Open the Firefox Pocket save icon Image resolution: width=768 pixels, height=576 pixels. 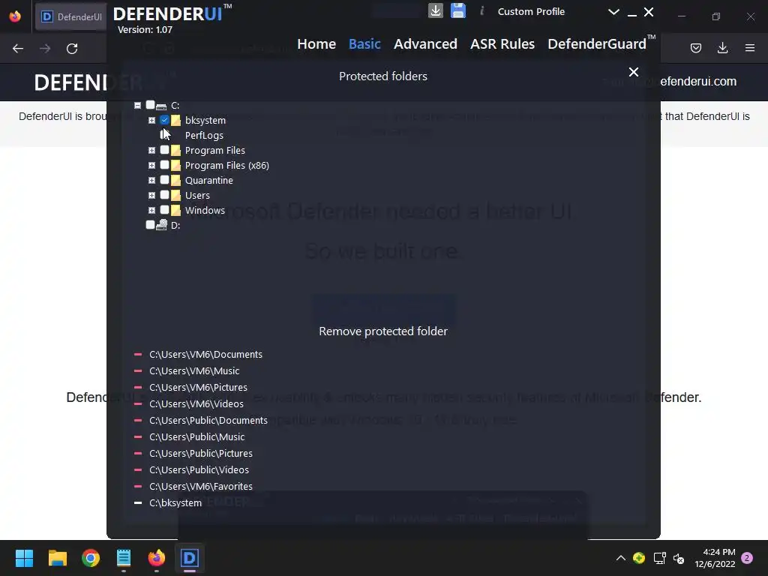pyautogui.click(x=695, y=48)
